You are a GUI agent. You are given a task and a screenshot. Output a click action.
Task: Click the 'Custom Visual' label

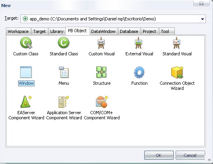pyautogui.click(x=102, y=54)
